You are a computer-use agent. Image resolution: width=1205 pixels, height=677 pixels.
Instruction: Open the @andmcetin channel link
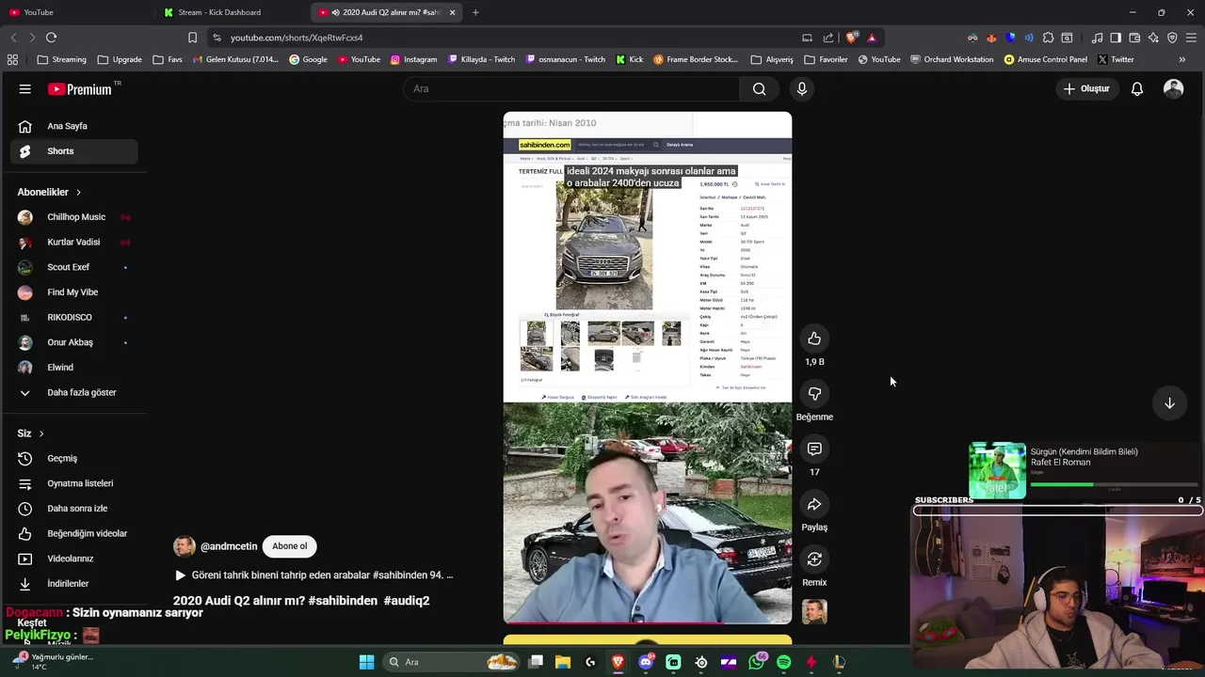tap(228, 546)
